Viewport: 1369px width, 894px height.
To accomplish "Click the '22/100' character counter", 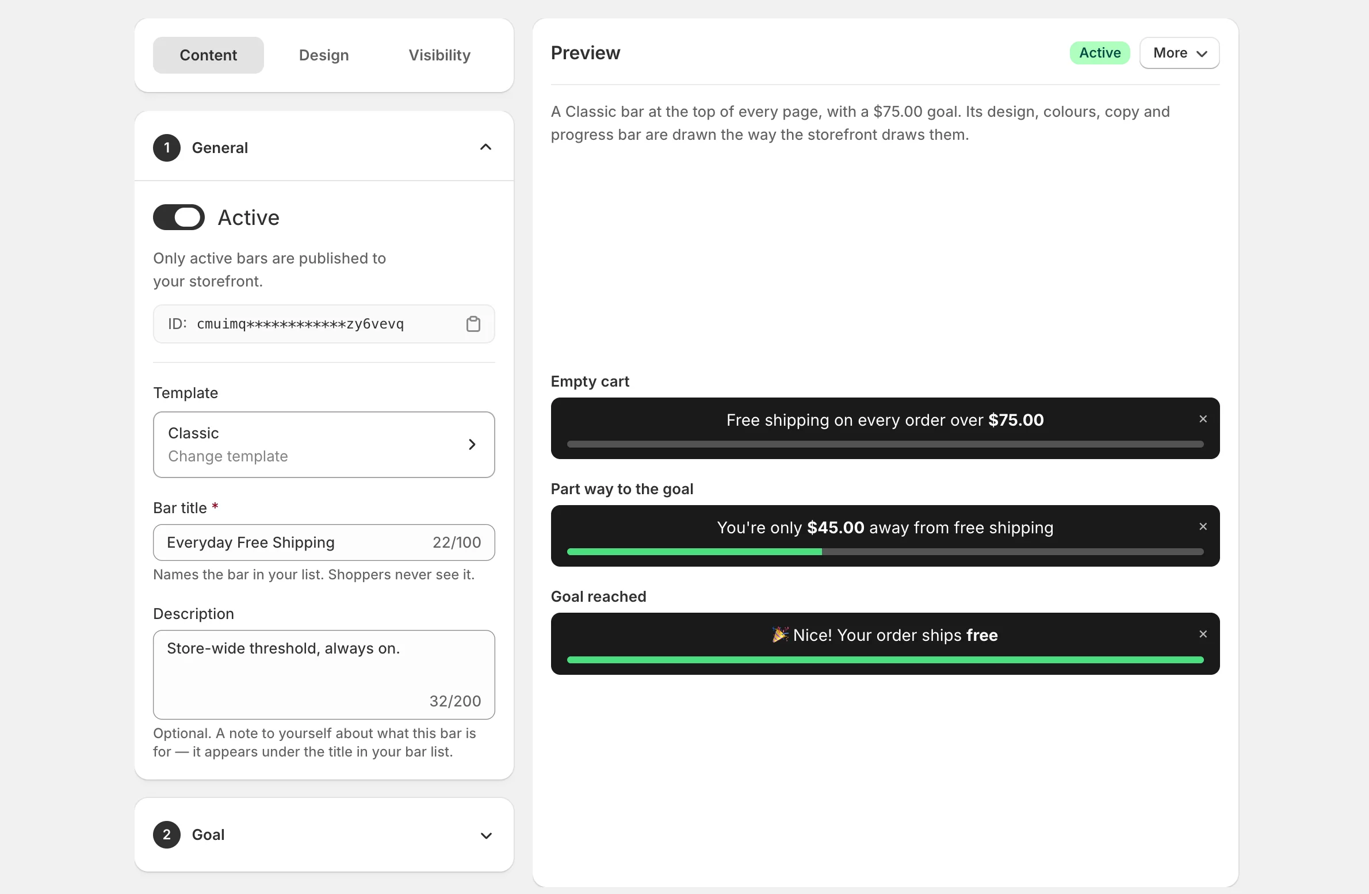I will point(457,542).
